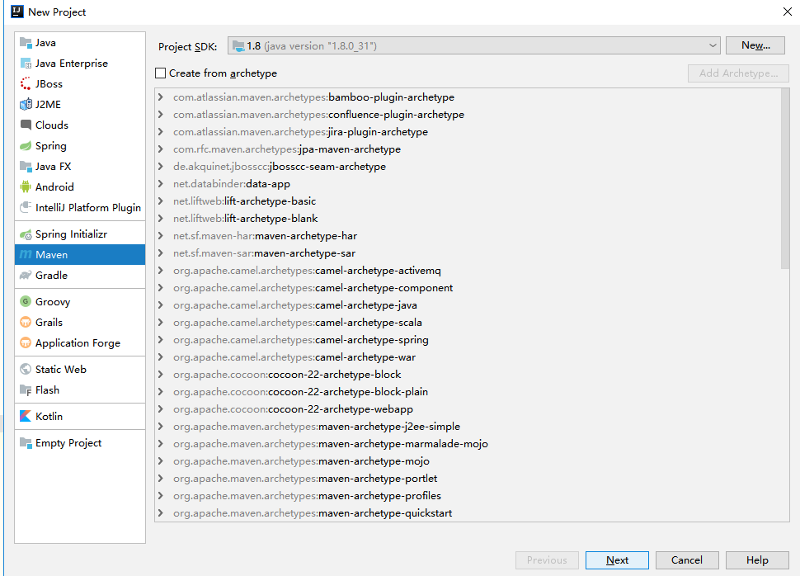Select camel-archetype-component row text
Screen dimensions: 800x576
coord(313,288)
